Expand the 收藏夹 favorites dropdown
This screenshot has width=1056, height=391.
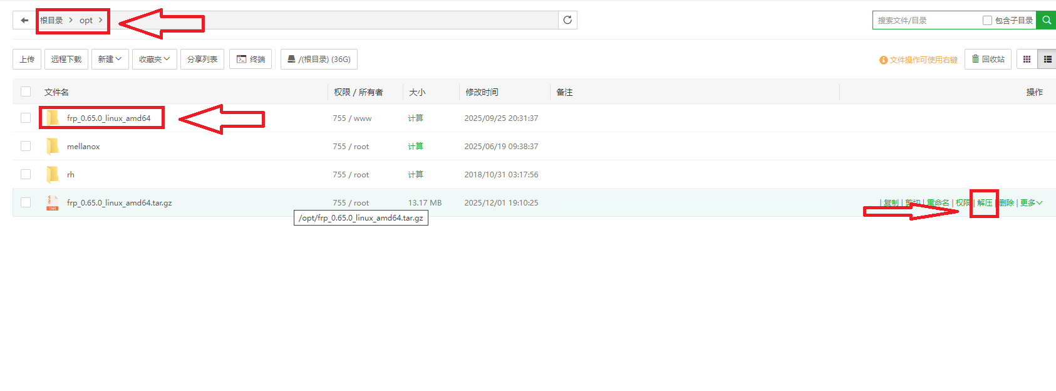[x=154, y=60]
